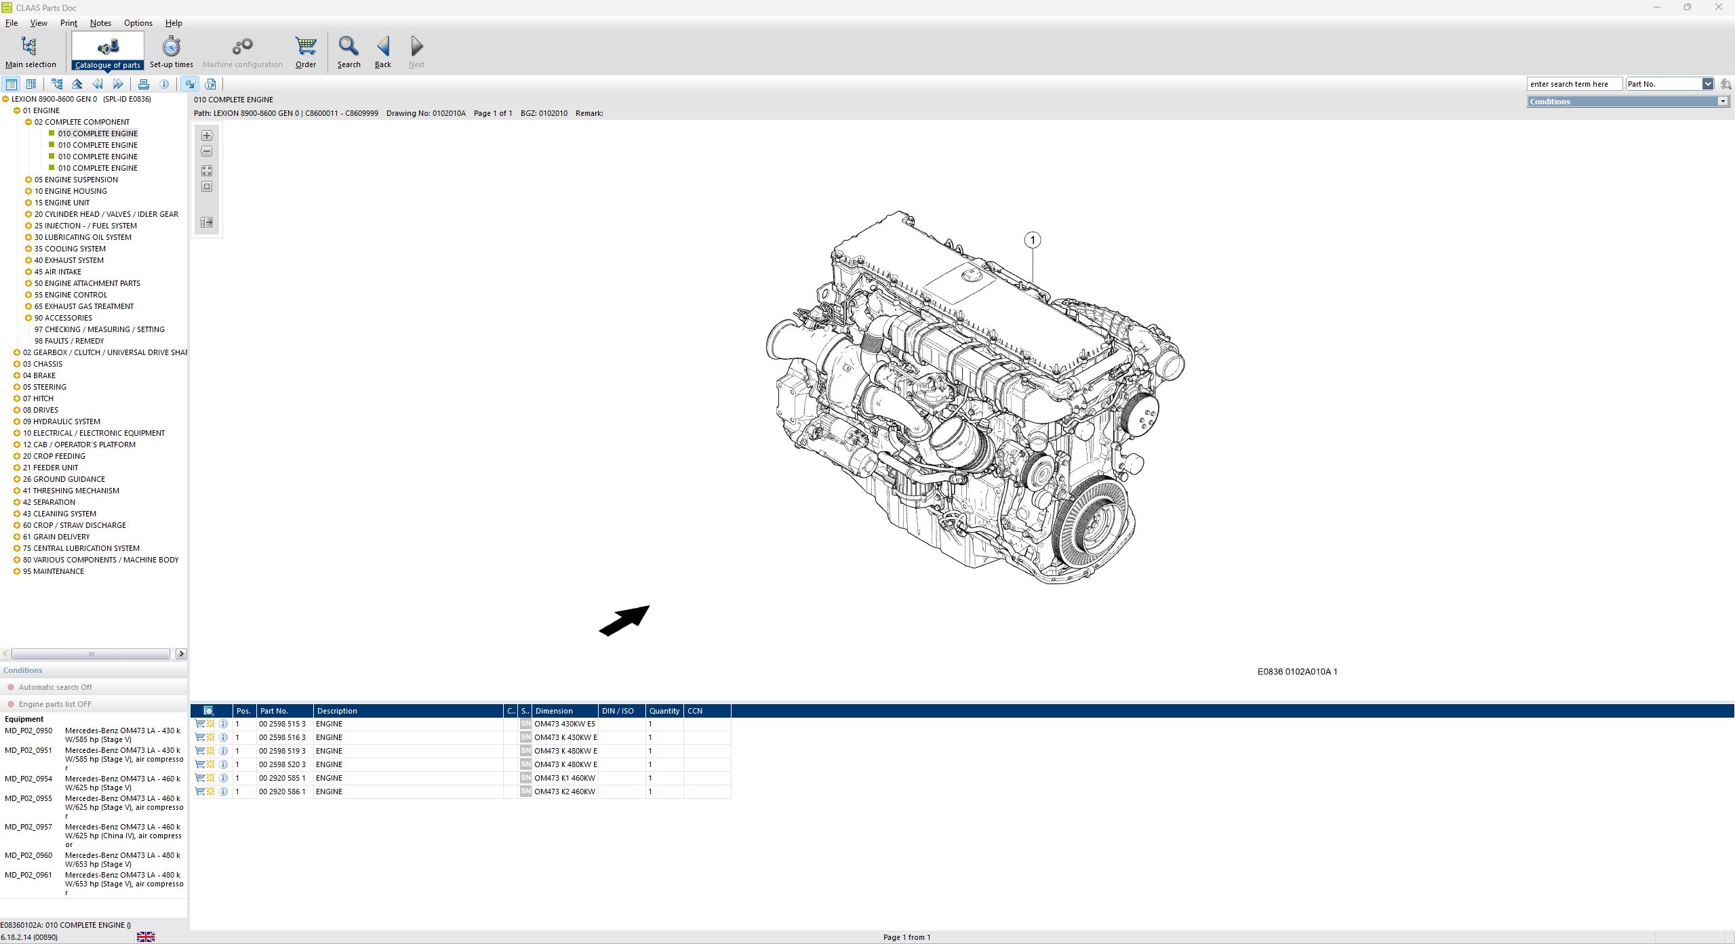This screenshot has width=1735, height=944.
Task: Click the Back navigation button
Action: (x=382, y=51)
